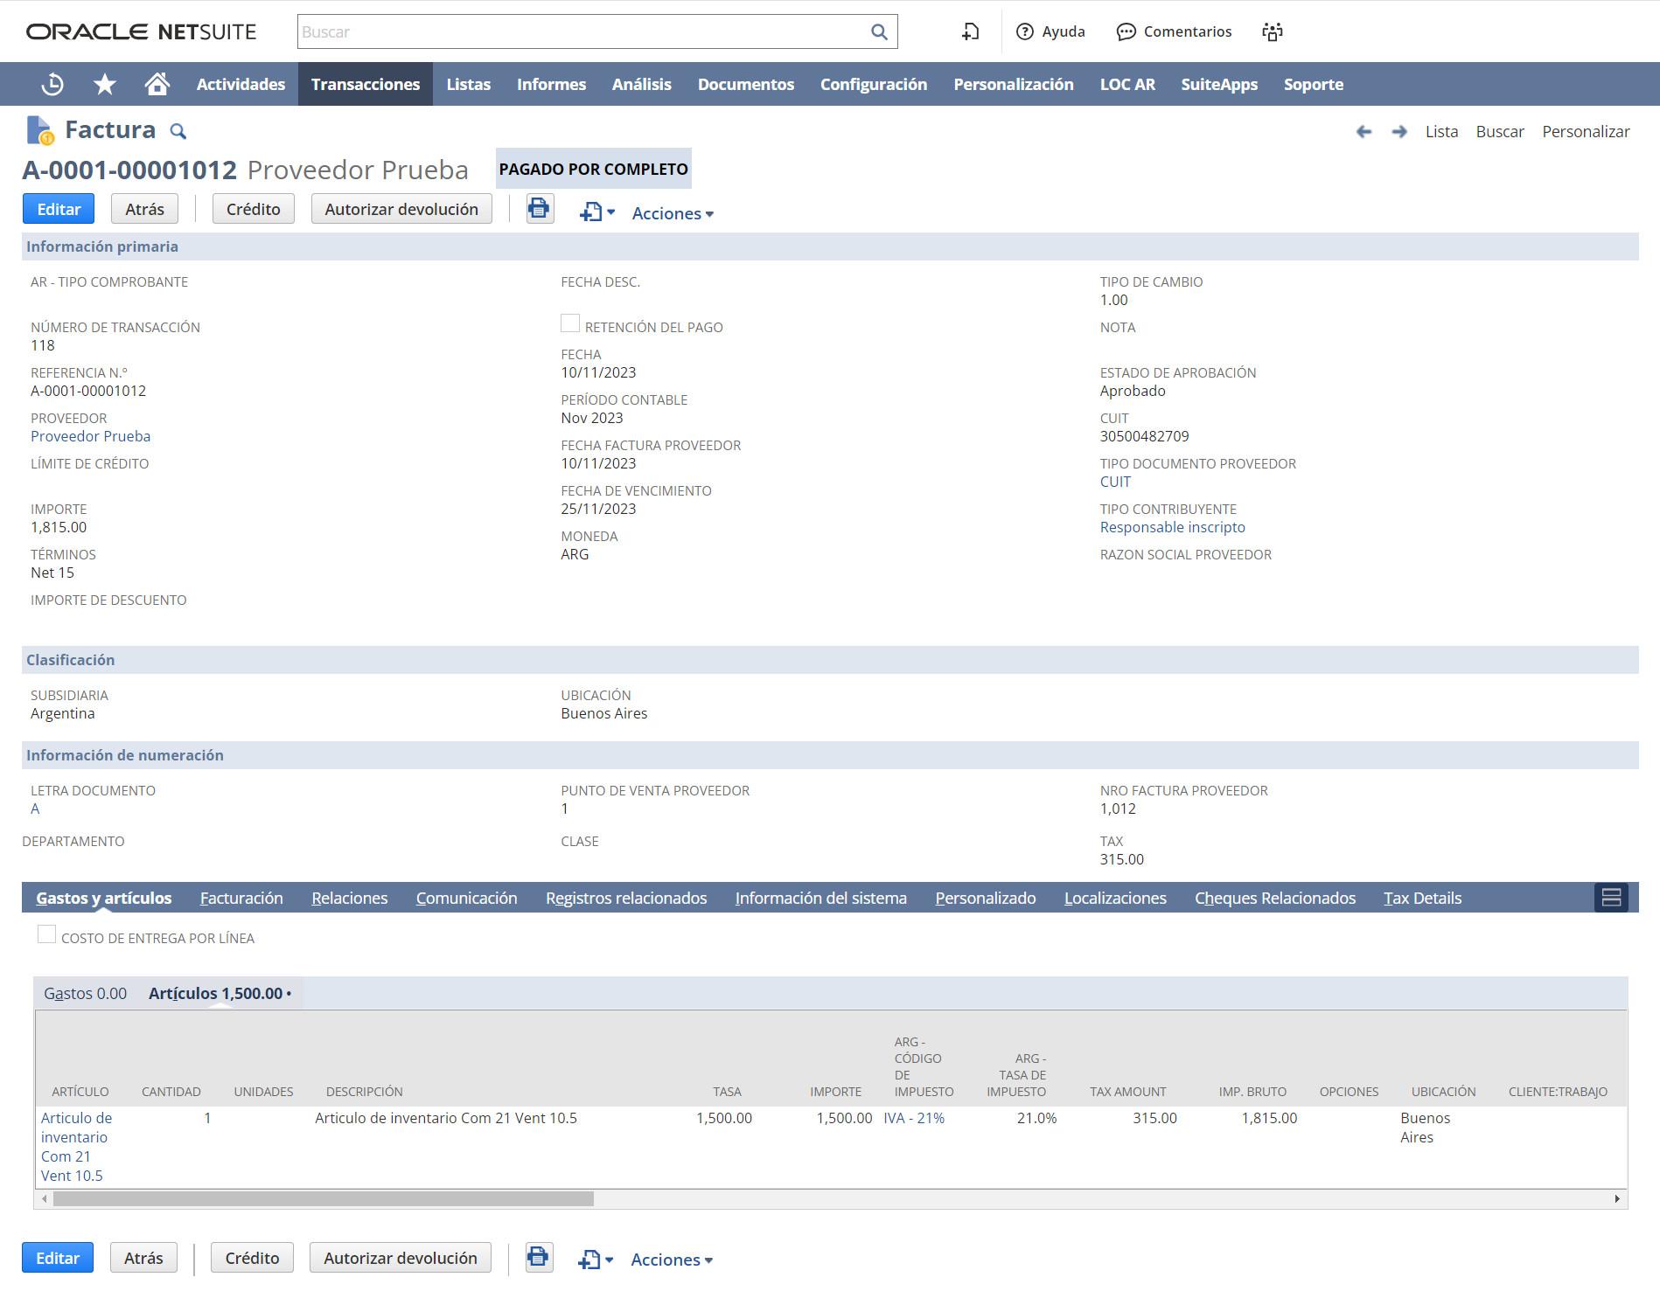Go to next record with right arrow
The width and height of the screenshot is (1660, 1298).
(1399, 131)
